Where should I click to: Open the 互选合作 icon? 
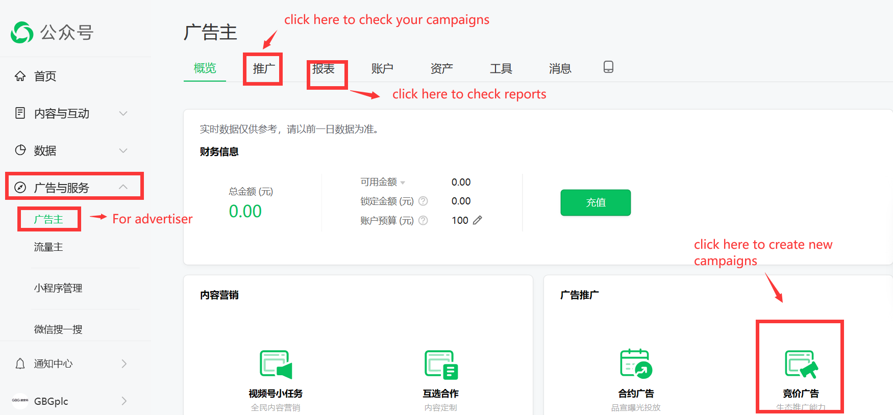(441, 365)
